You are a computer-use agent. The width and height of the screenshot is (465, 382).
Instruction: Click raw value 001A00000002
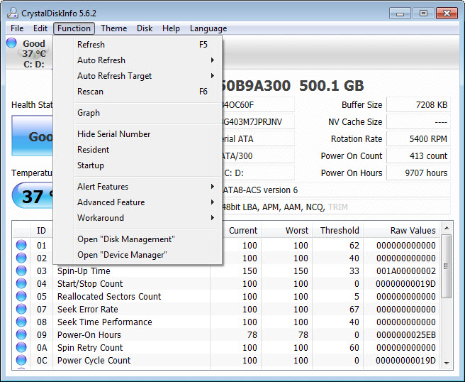[406, 271]
